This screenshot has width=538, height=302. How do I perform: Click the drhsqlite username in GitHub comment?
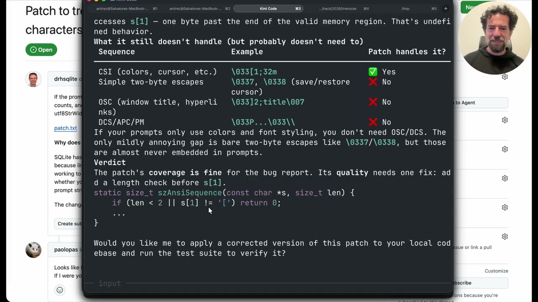tap(66, 79)
